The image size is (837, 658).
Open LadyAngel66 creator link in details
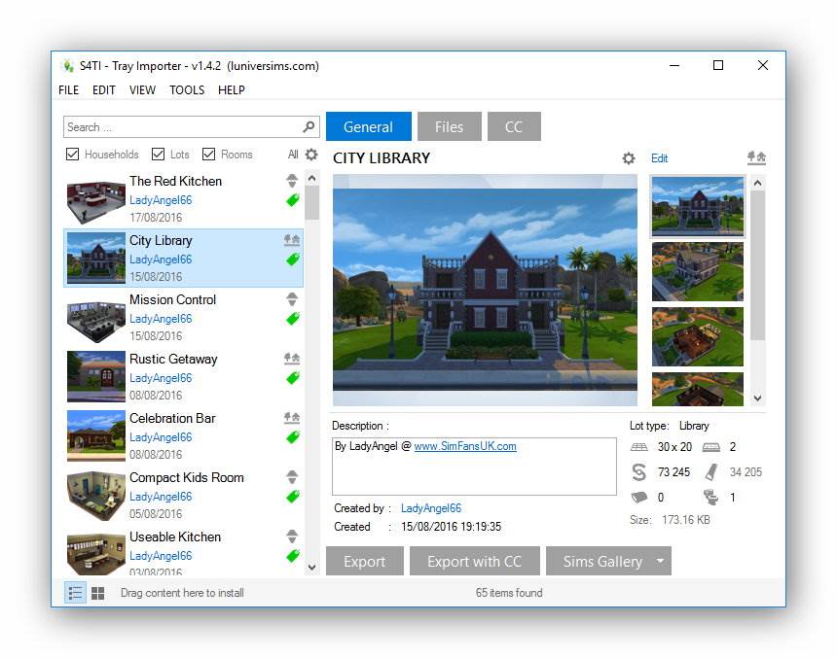431,508
